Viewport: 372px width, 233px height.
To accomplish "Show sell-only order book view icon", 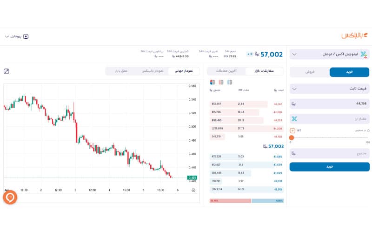I will point(221,82).
